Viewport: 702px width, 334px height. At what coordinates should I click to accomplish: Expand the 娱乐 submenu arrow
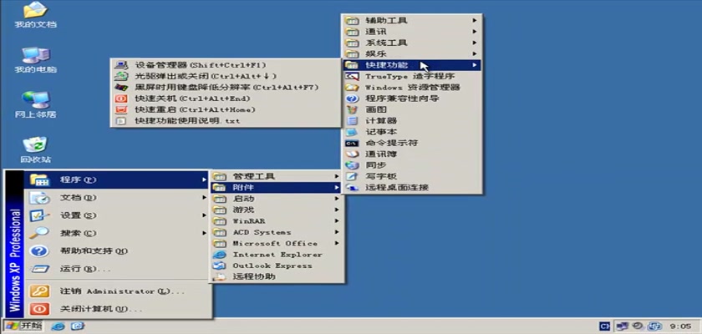click(x=474, y=54)
